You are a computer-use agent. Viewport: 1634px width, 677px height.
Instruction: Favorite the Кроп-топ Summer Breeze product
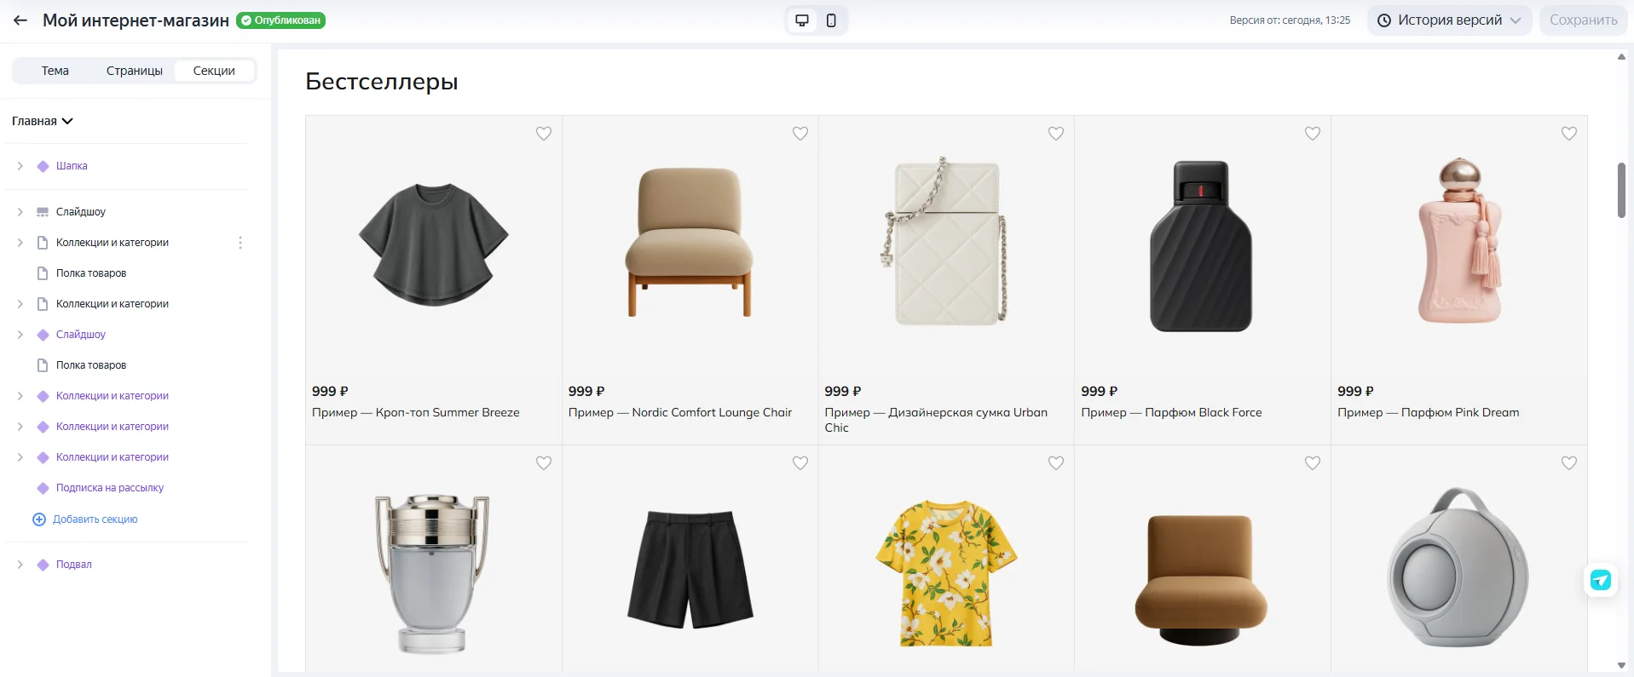[544, 134]
